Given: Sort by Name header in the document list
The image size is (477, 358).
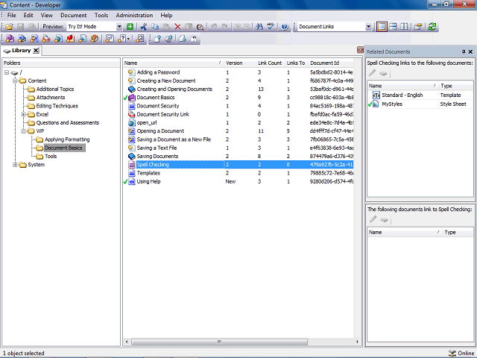Looking at the screenshot, I should pos(174,63).
